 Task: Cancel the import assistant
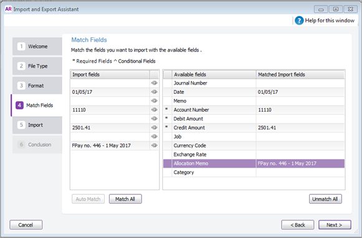pos(26,225)
